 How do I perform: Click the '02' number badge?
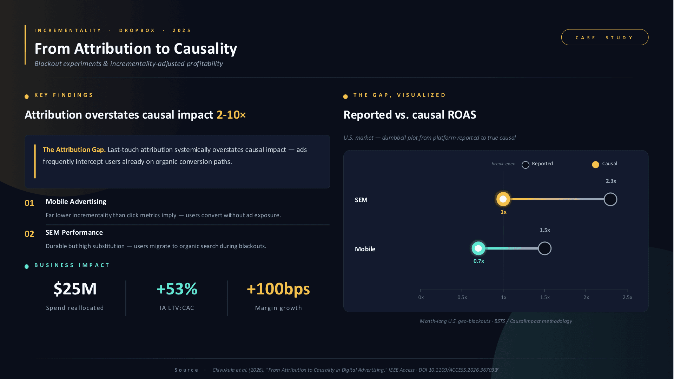pyautogui.click(x=29, y=234)
